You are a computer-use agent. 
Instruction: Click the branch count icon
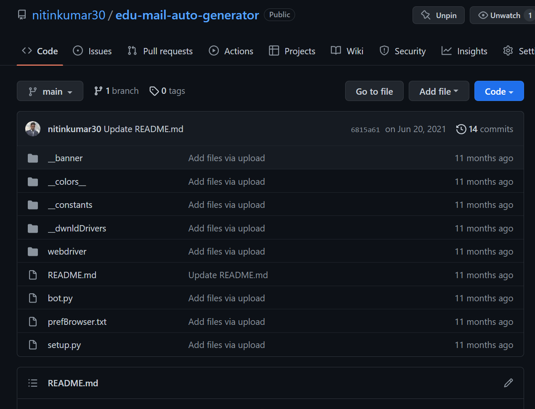click(x=98, y=91)
